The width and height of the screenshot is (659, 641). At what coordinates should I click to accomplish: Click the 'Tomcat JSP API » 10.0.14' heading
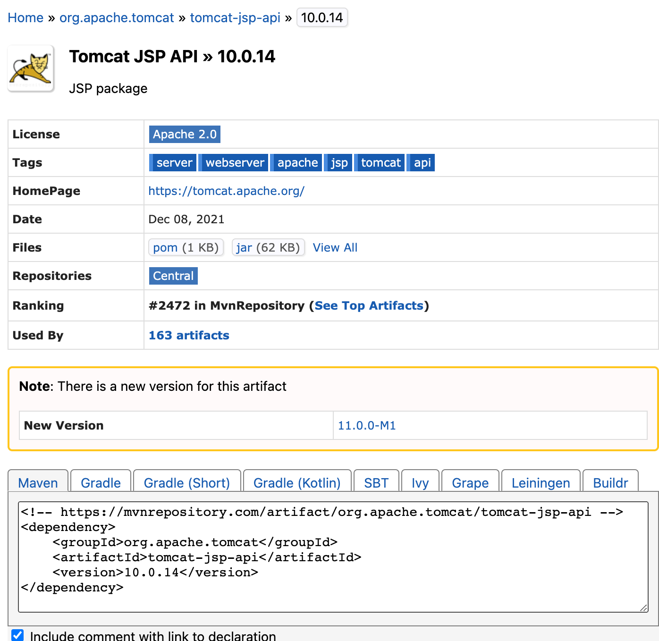pyautogui.click(x=172, y=56)
